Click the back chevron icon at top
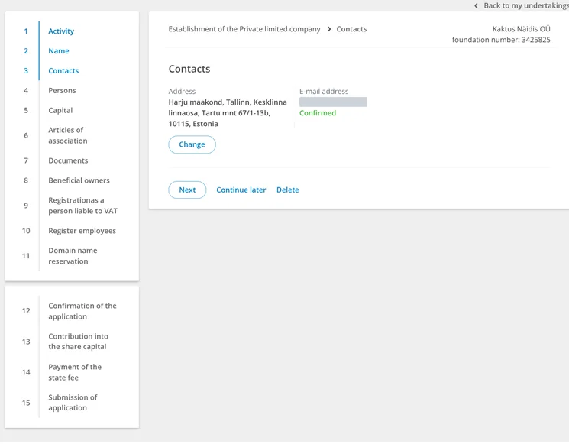The width and height of the screenshot is (569, 444). (476, 6)
